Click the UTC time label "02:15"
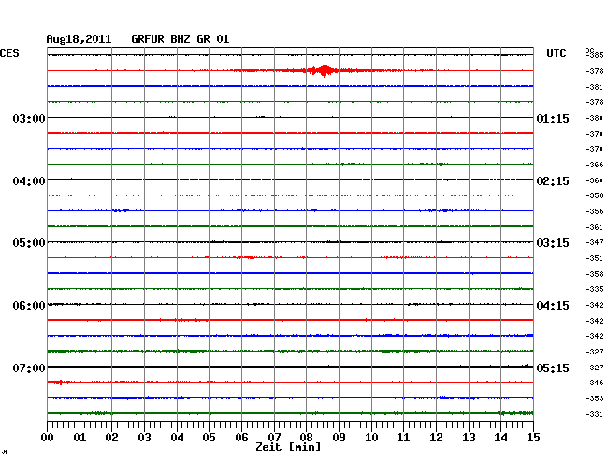Viewport: 608px width, 462px height. pos(553,181)
